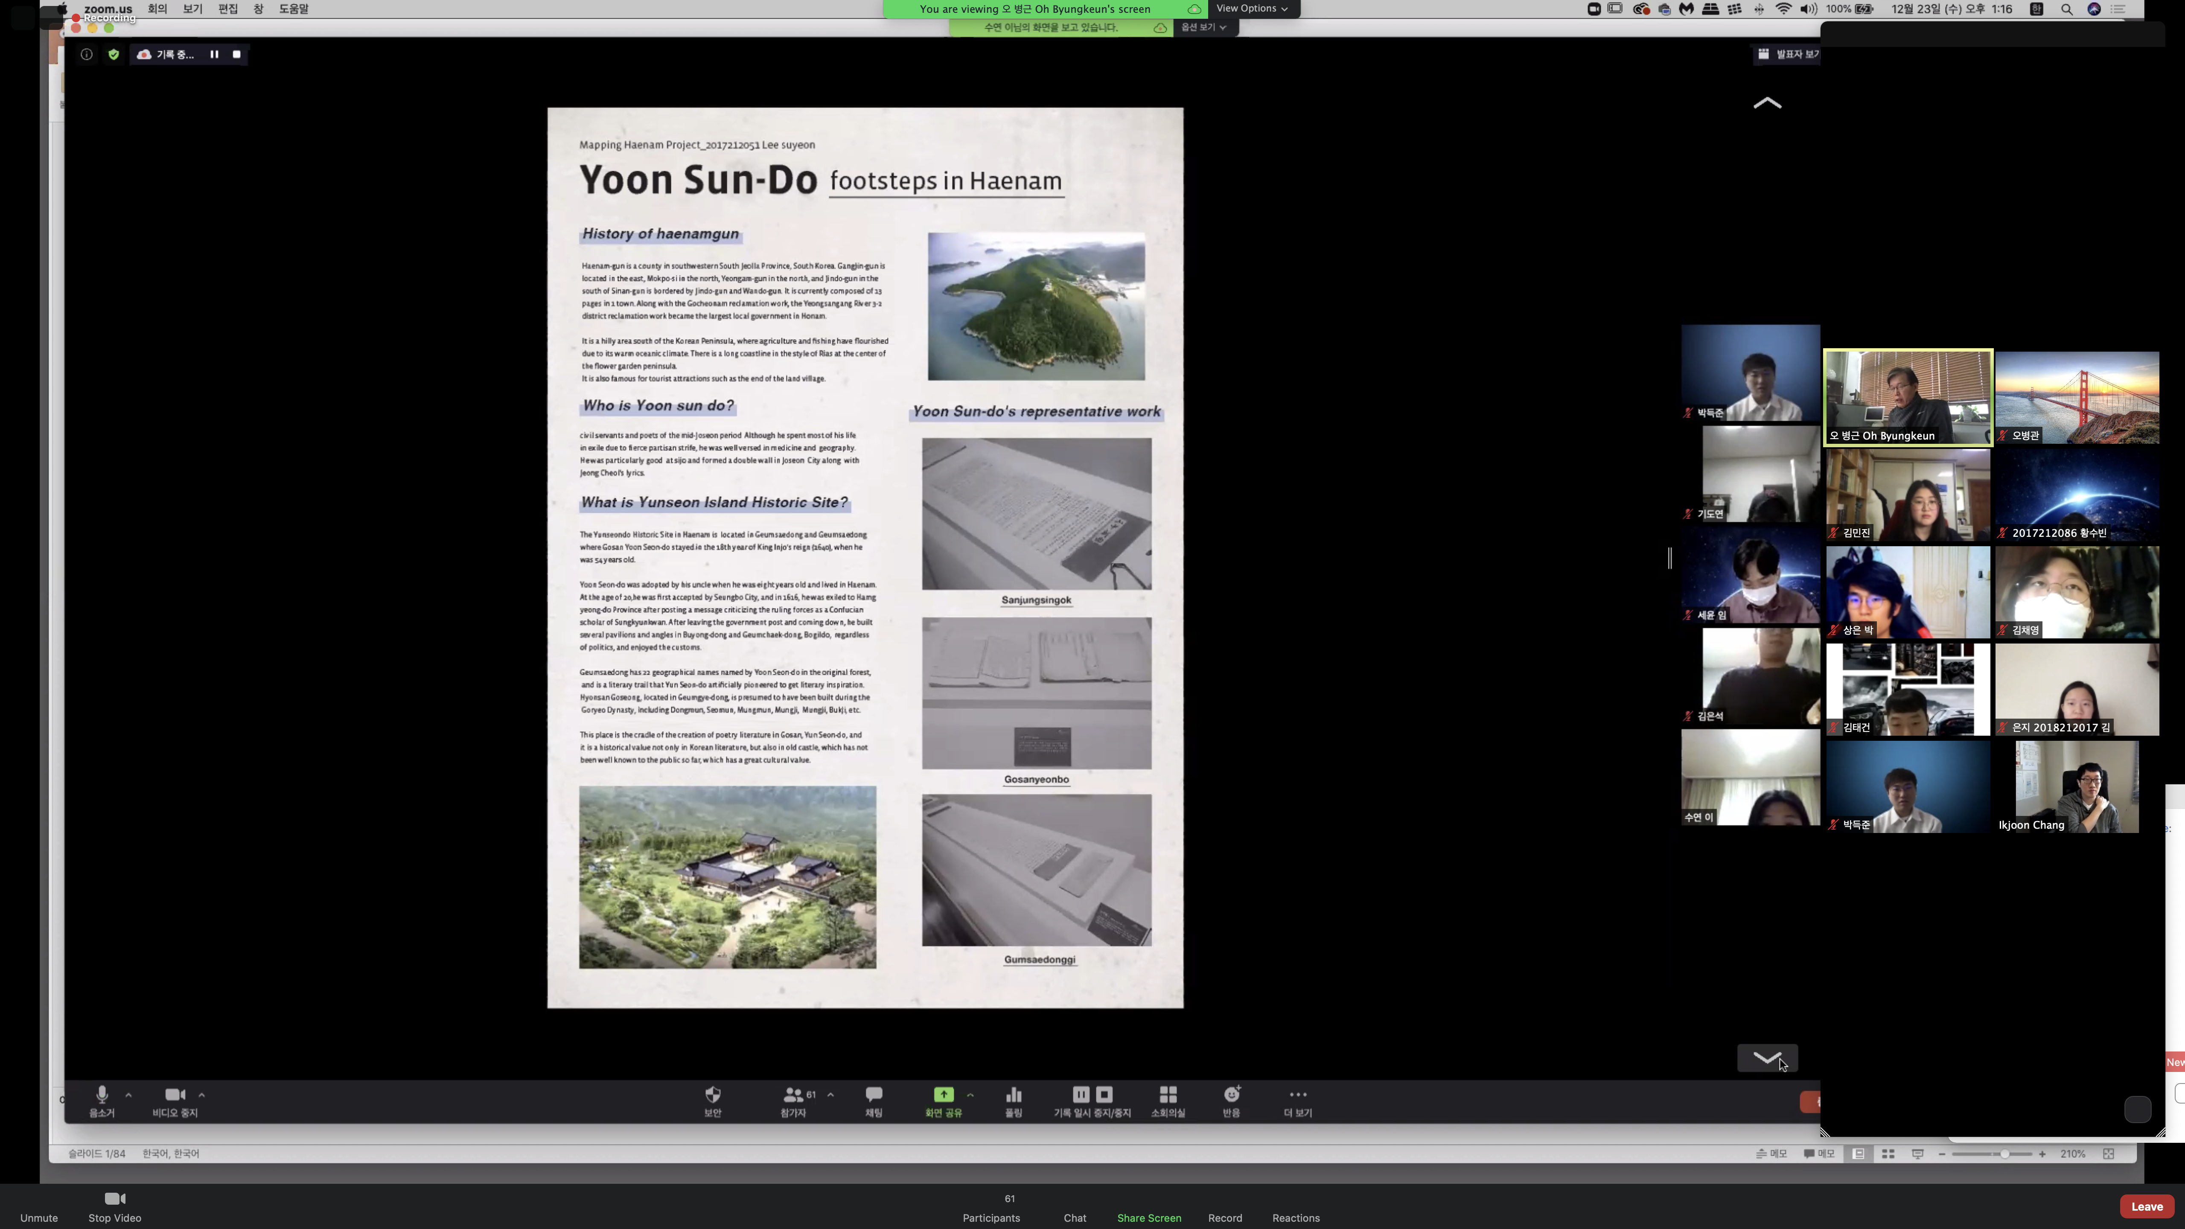Toggle Stop Video in the outer Zoom bar
The height and width of the screenshot is (1229, 2185).
coord(114,1208)
